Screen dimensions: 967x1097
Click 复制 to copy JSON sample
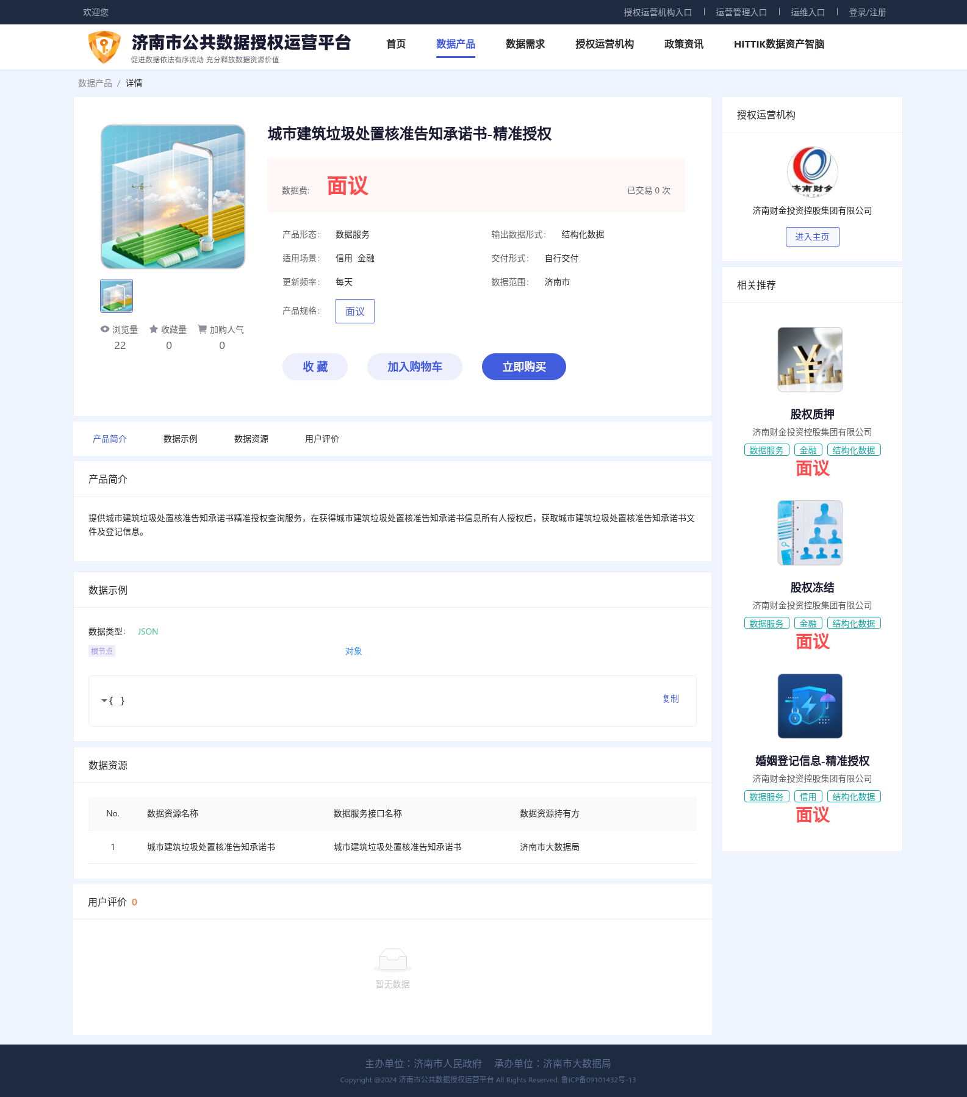(670, 699)
